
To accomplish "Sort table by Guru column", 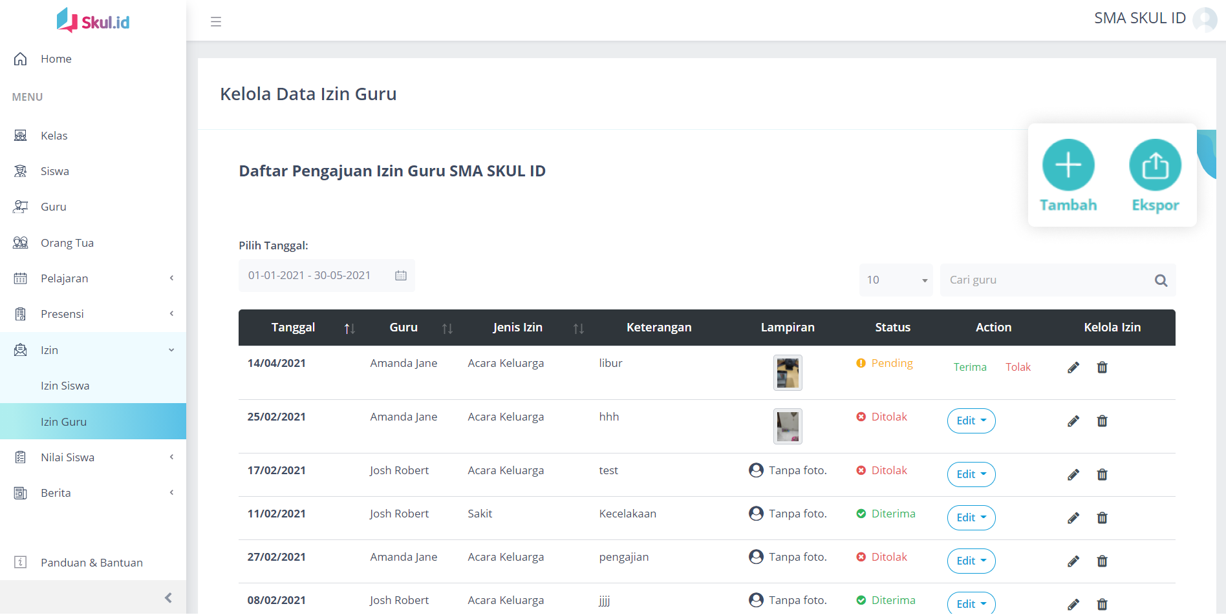I will click(x=447, y=328).
